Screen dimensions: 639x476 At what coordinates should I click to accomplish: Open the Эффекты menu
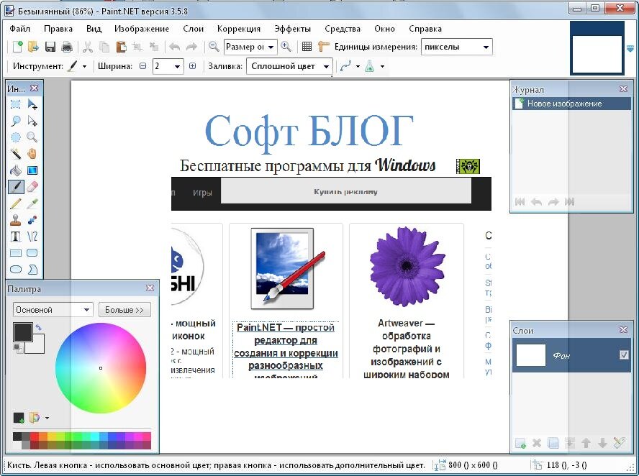coord(292,29)
